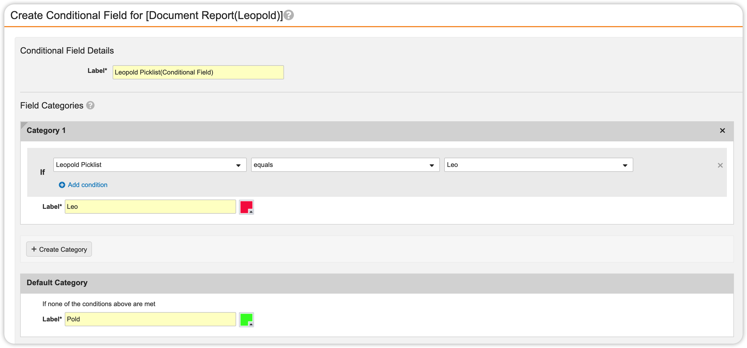Image resolution: width=747 pixels, height=348 pixels.
Task: Delete the Leopold Picklist condition row
Action: 720,165
